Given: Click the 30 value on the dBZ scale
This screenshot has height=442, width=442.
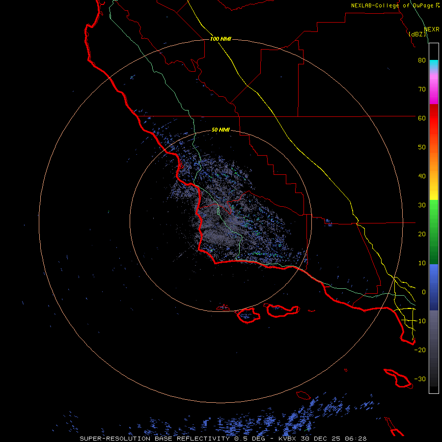Looking at the screenshot, I should [422, 205].
